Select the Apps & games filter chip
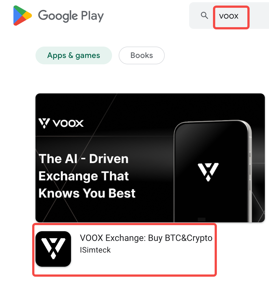 pyautogui.click(x=73, y=55)
